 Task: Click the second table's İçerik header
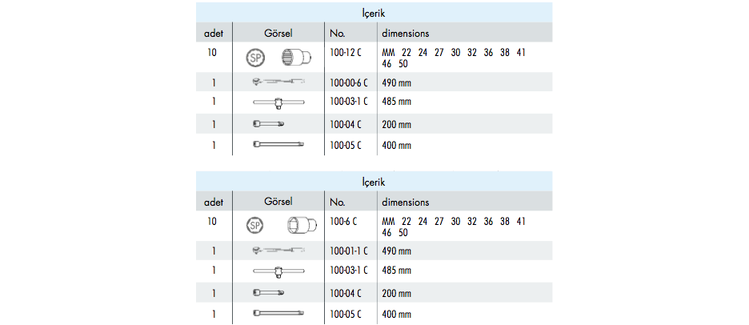(374, 182)
